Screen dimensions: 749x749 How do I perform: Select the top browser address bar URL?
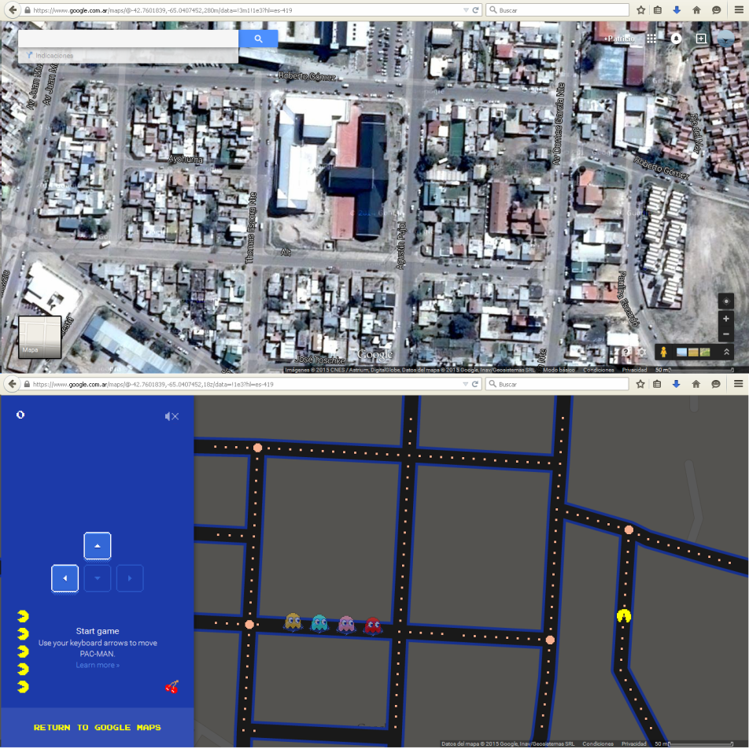(x=162, y=10)
